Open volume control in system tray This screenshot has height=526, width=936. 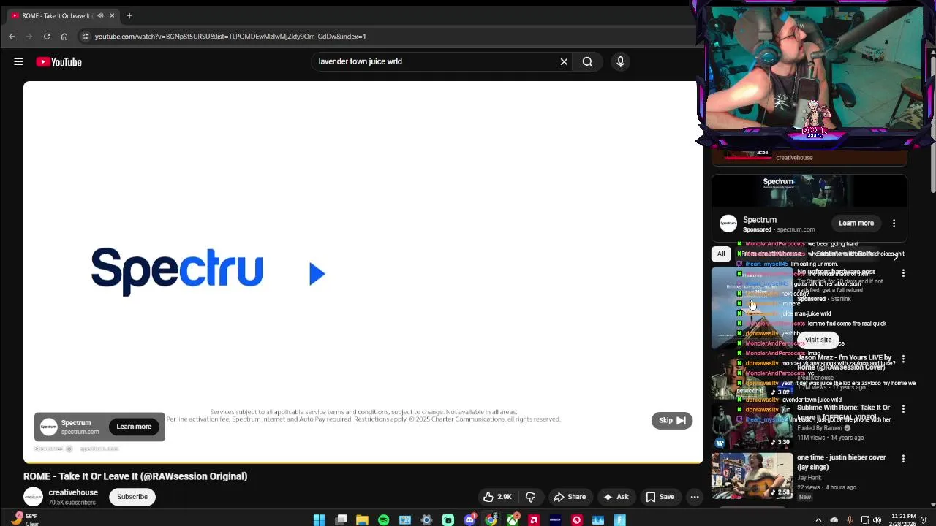tap(877, 520)
